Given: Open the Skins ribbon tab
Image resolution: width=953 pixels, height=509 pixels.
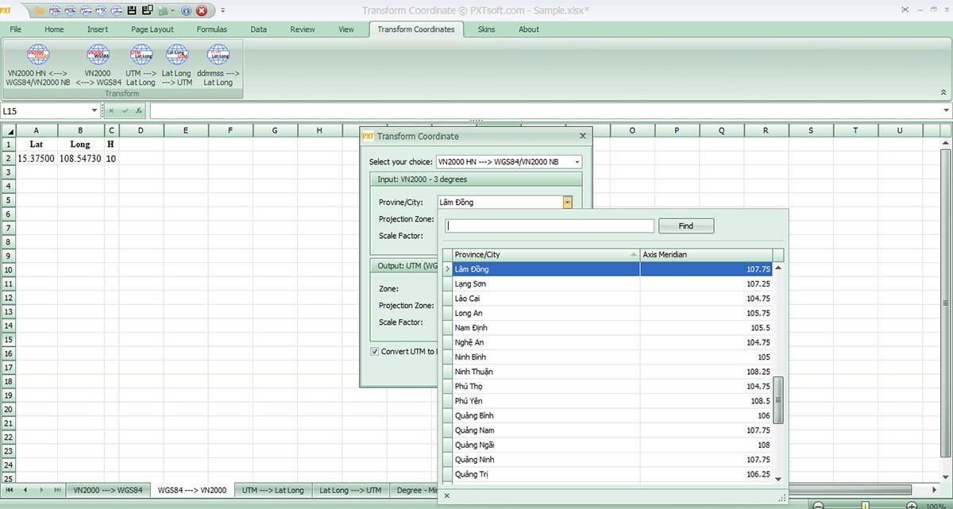Looking at the screenshot, I should pos(486,29).
